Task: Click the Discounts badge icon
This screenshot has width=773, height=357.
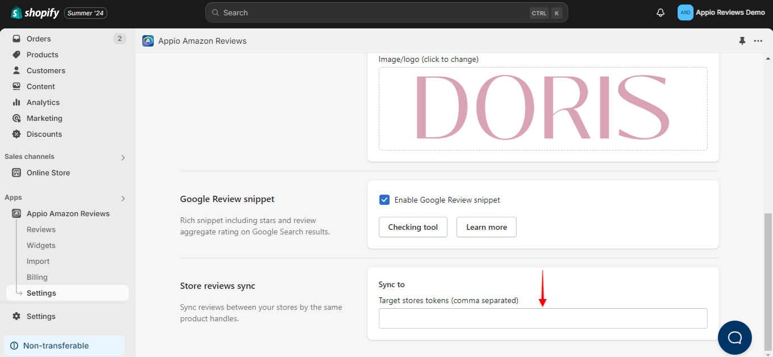Action: 16,134
